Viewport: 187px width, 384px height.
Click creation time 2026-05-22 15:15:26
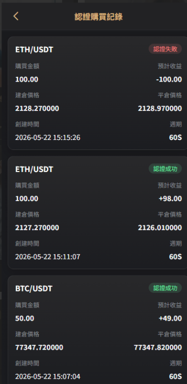click(x=48, y=138)
